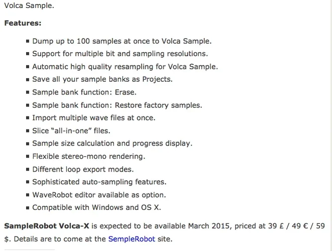Click 'Support for multiple bit and sampling resolutions'
Viewport: 332px width, 251px height.
pyautogui.click(x=120, y=54)
